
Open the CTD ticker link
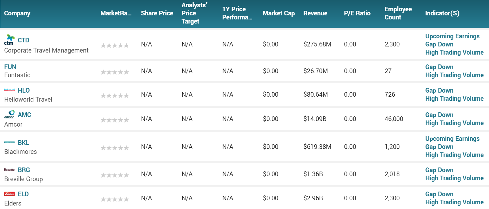pyautogui.click(x=24, y=40)
